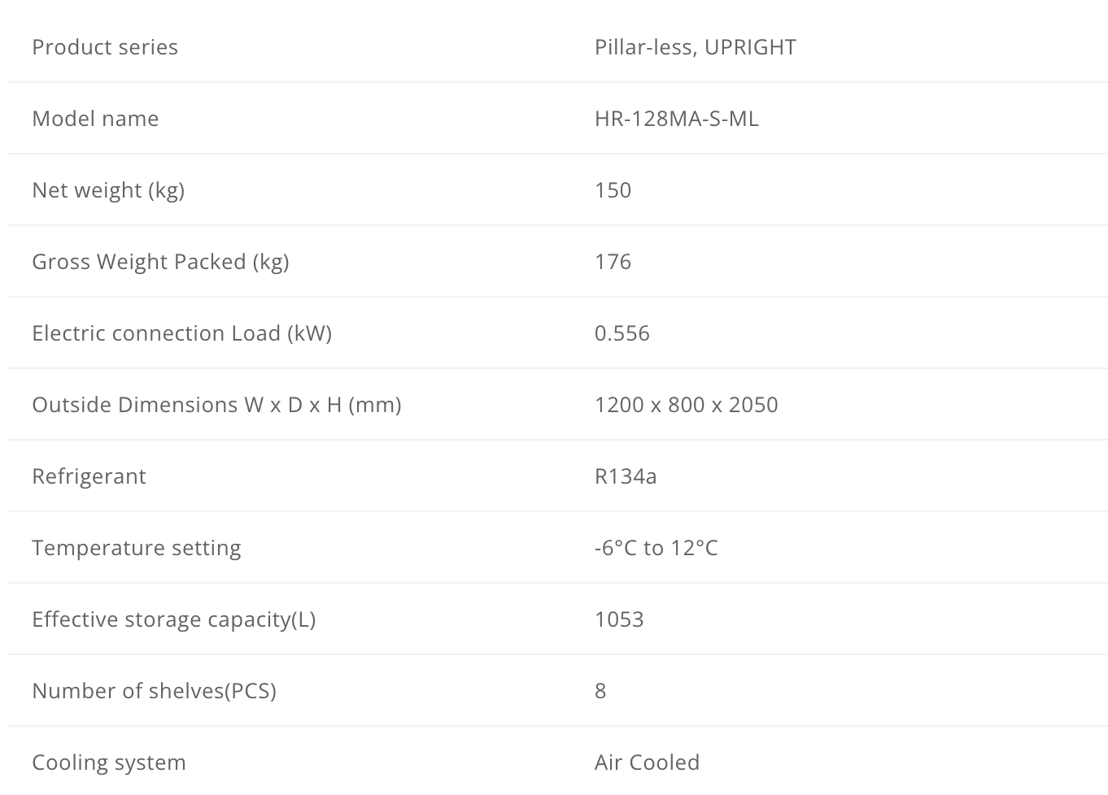1108x795 pixels.
Task: Click 'Number of shelves(PCS)' label
Action: click(154, 691)
